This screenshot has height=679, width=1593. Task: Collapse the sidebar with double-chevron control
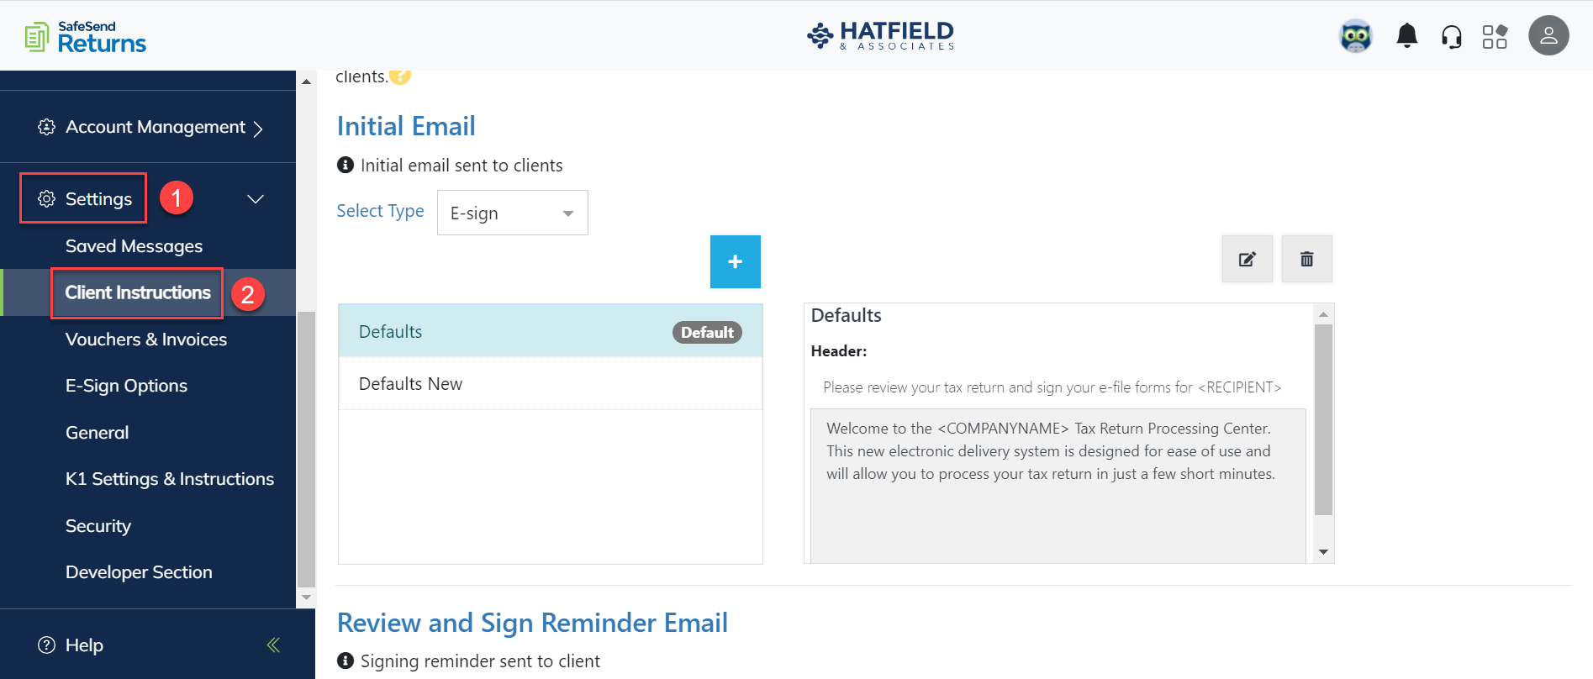pyautogui.click(x=272, y=645)
